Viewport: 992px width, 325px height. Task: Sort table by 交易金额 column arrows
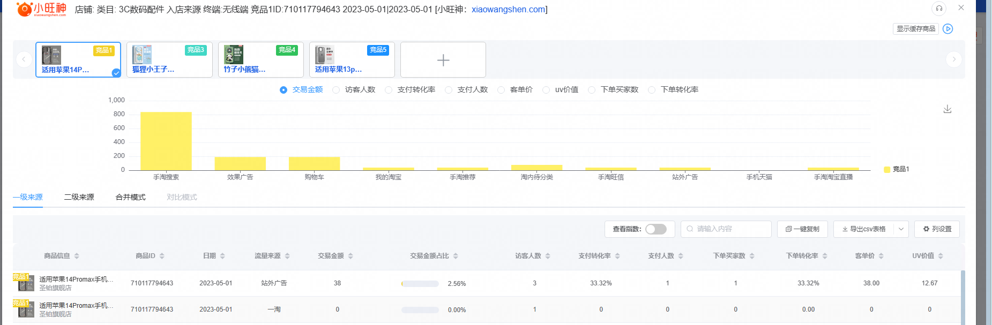350,256
